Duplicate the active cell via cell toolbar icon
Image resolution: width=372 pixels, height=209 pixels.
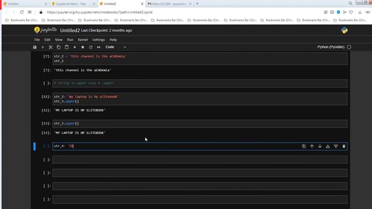click(303, 146)
